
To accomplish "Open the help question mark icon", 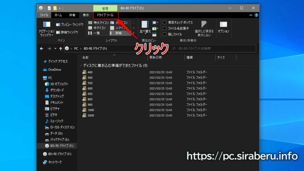I will point(256,15).
